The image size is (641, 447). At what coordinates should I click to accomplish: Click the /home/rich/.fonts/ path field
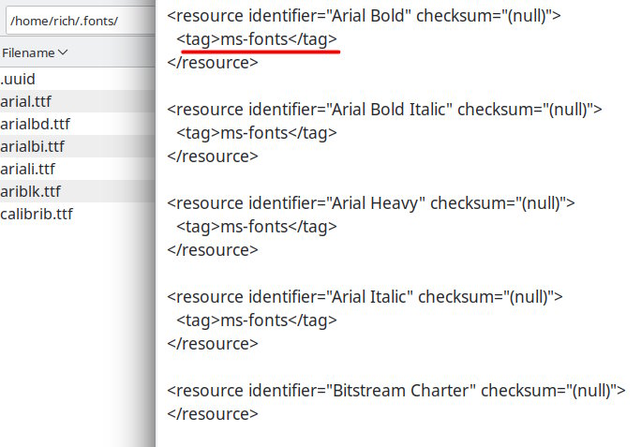click(x=75, y=21)
